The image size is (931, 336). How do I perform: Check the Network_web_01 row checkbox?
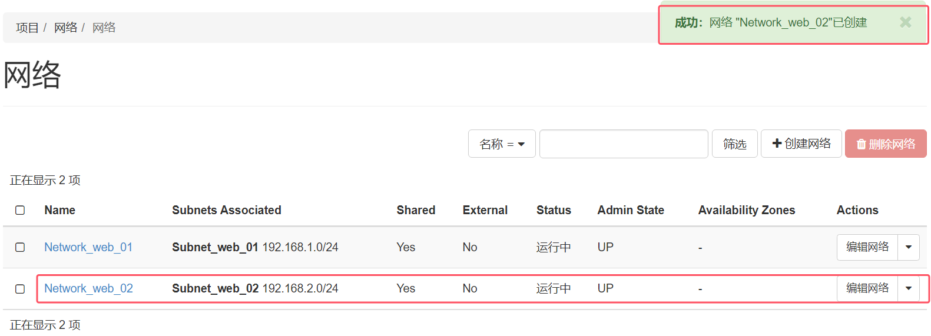20,247
